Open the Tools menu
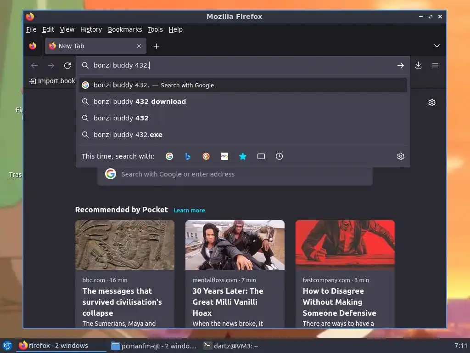470x353 pixels. [155, 29]
